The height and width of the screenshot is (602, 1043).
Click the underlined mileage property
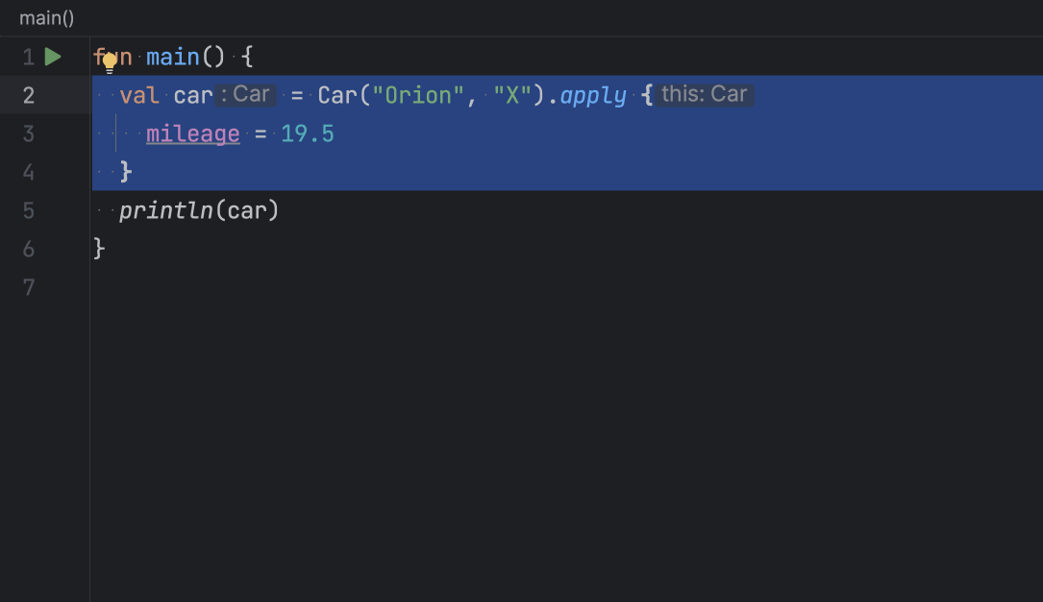192,133
